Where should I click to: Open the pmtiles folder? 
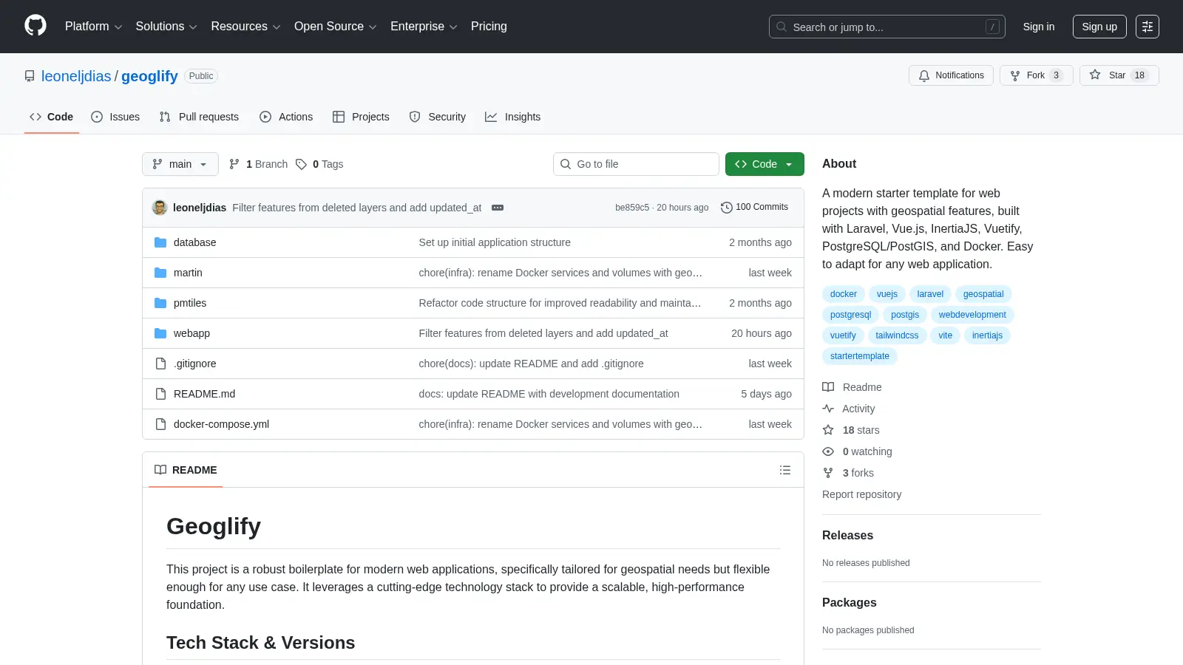[x=190, y=303]
